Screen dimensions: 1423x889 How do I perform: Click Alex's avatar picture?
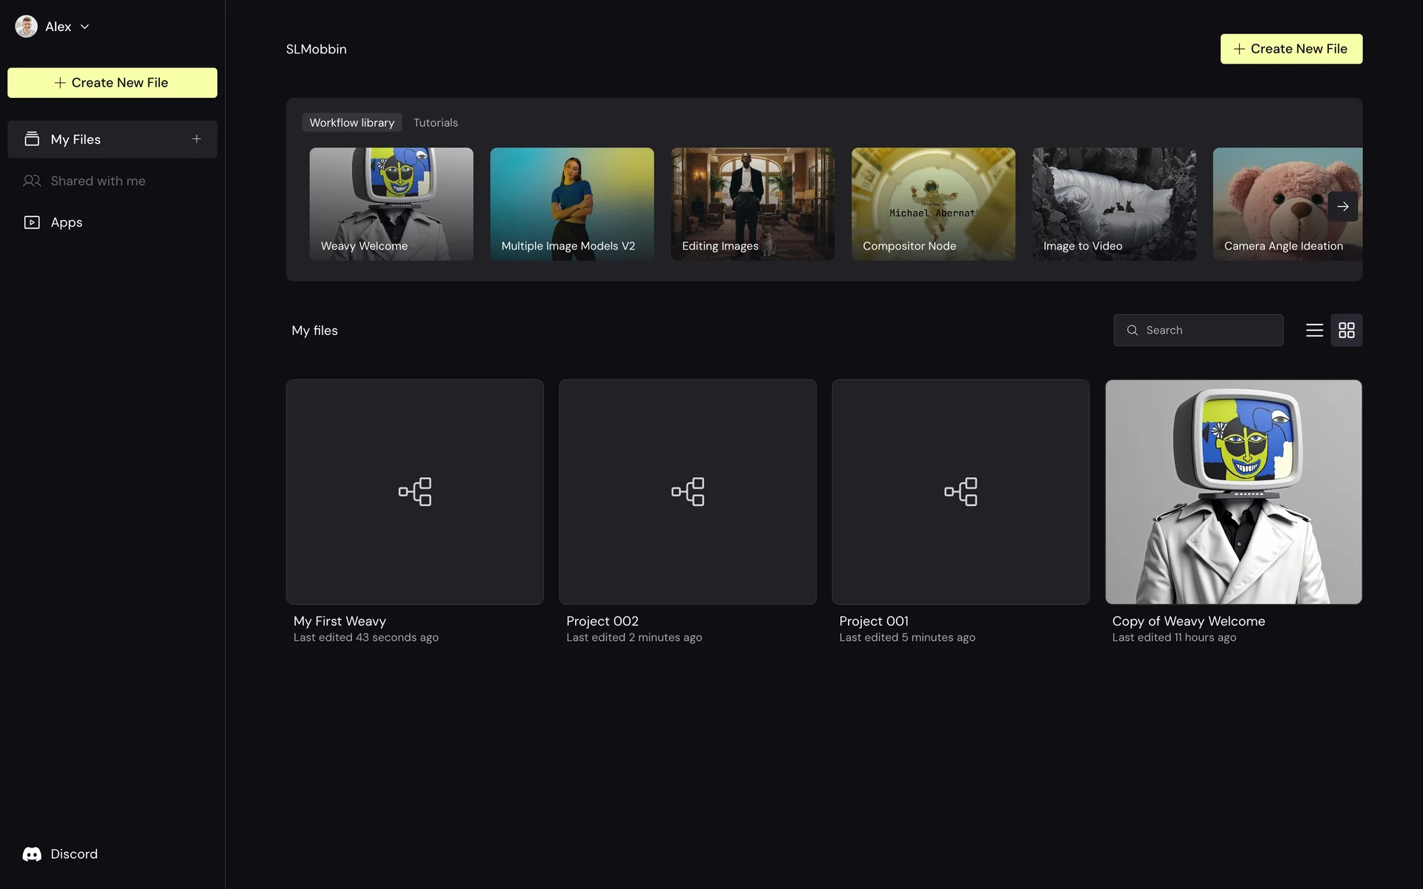[x=26, y=27]
